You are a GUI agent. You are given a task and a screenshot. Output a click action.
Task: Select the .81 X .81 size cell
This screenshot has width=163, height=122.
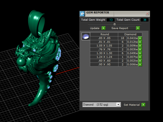pyautogui.click(x=104, y=42)
